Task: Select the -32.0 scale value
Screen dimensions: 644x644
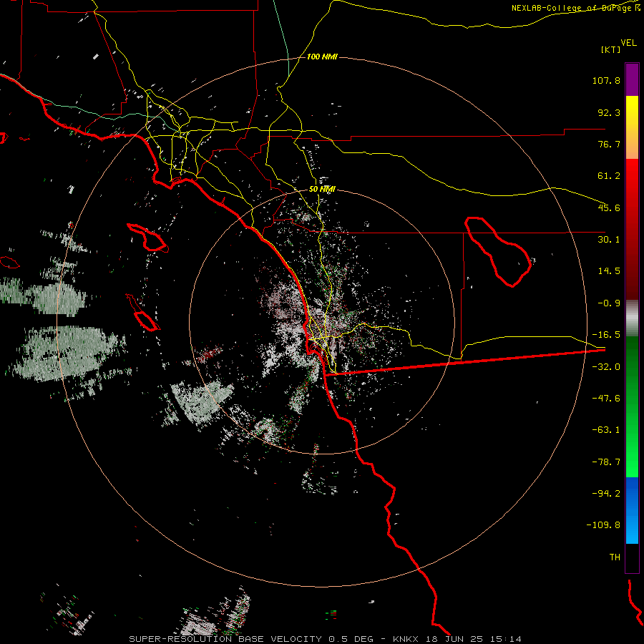Action: click(606, 367)
